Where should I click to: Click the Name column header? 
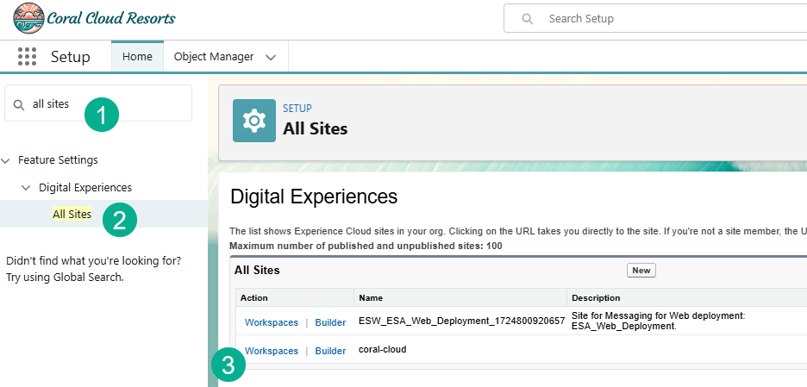(x=371, y=298)
